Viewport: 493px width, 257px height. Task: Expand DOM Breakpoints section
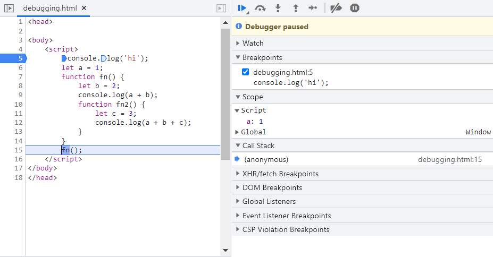(363, 187)
